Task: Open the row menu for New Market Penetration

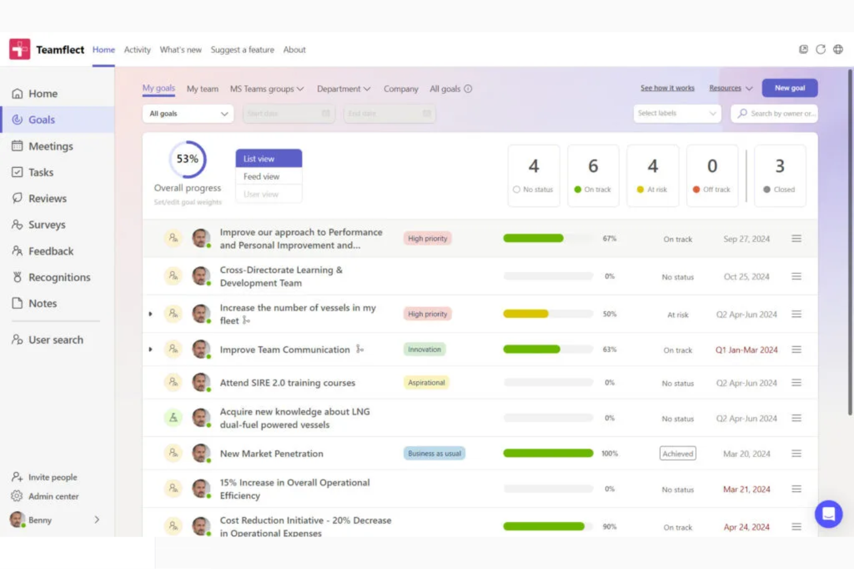Action: point(797,453)
